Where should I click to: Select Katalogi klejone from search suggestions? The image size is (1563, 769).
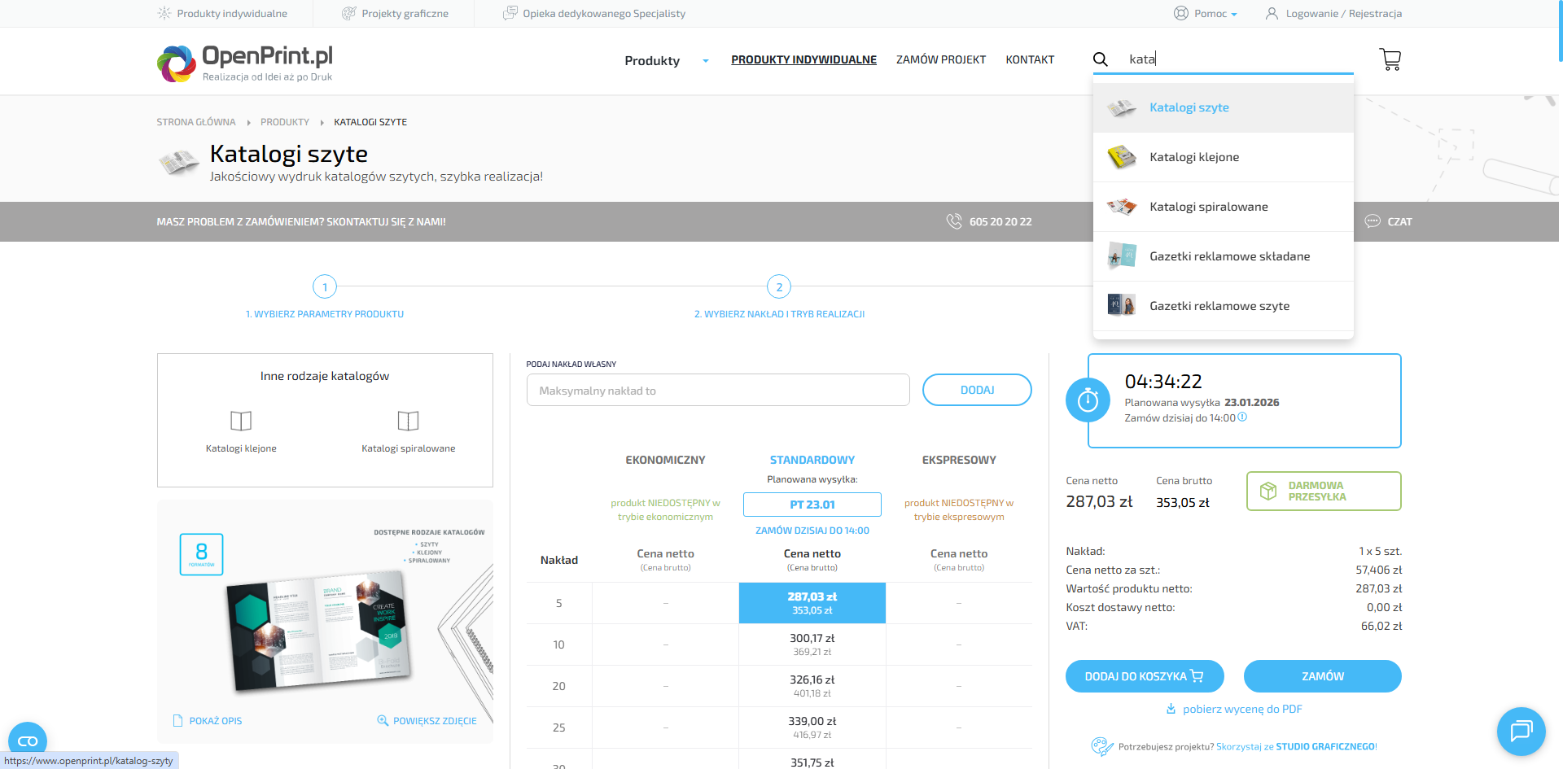coord(1193,157)
